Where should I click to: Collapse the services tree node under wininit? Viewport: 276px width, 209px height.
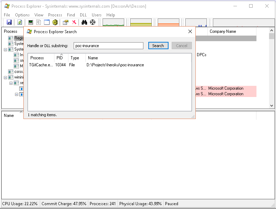(x=11, y=83)
